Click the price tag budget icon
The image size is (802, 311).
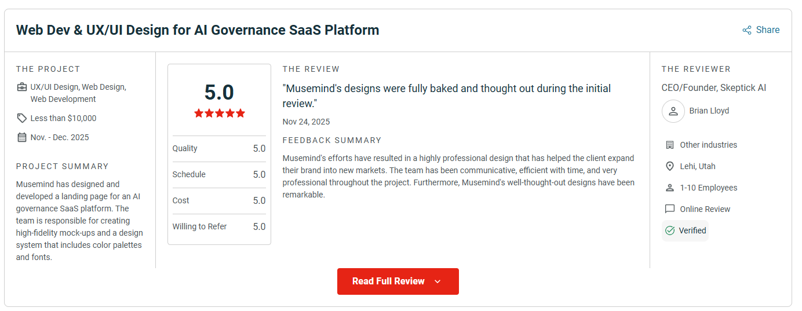pyautogui.click(x=21, y=118)
